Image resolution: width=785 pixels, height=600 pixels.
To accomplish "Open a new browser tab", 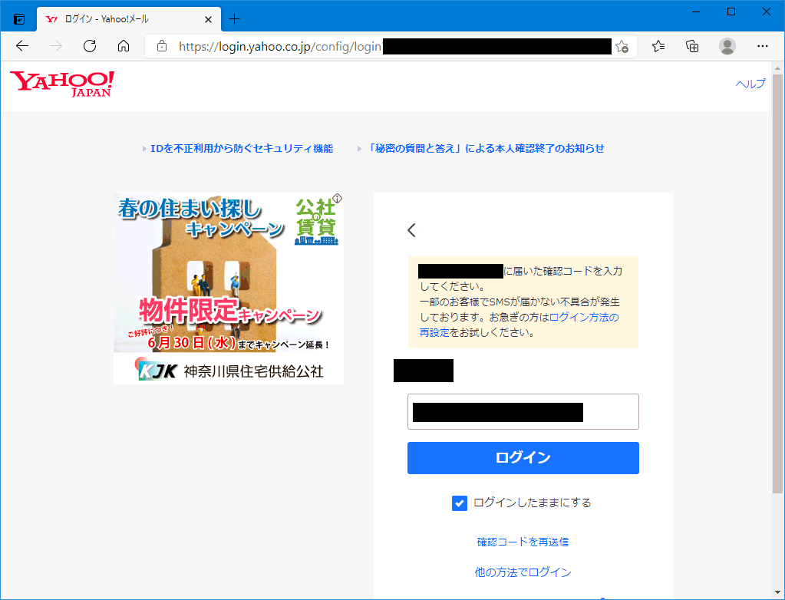I will [x=235, y=18].
